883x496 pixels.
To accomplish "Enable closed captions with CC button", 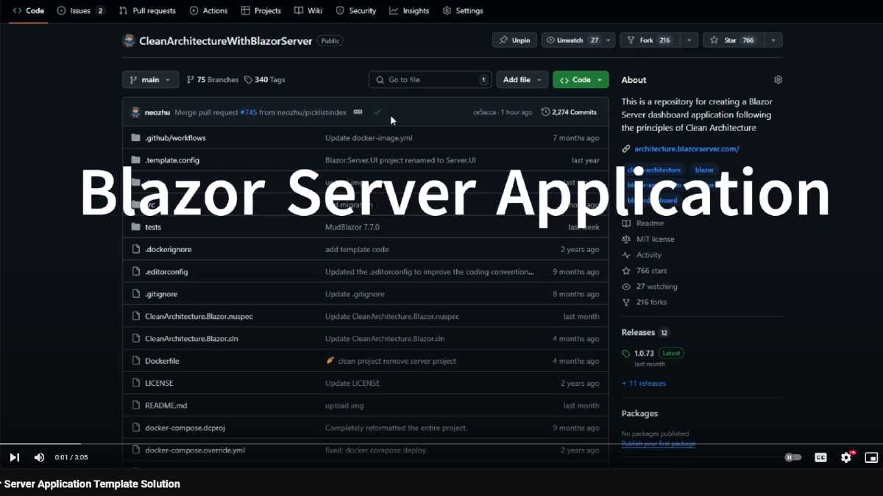I will (820, 457).
